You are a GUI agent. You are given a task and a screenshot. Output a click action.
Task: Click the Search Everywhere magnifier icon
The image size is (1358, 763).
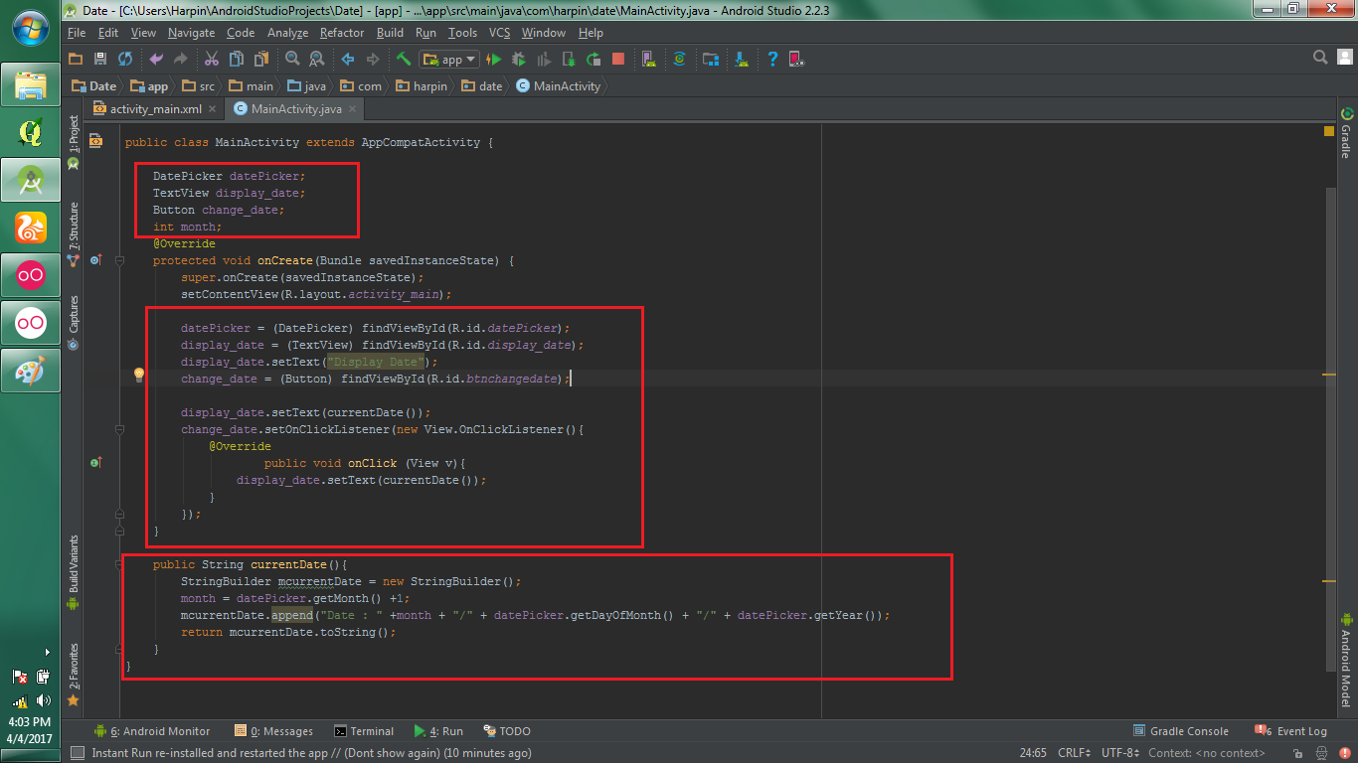click(x=1320, y=58)
